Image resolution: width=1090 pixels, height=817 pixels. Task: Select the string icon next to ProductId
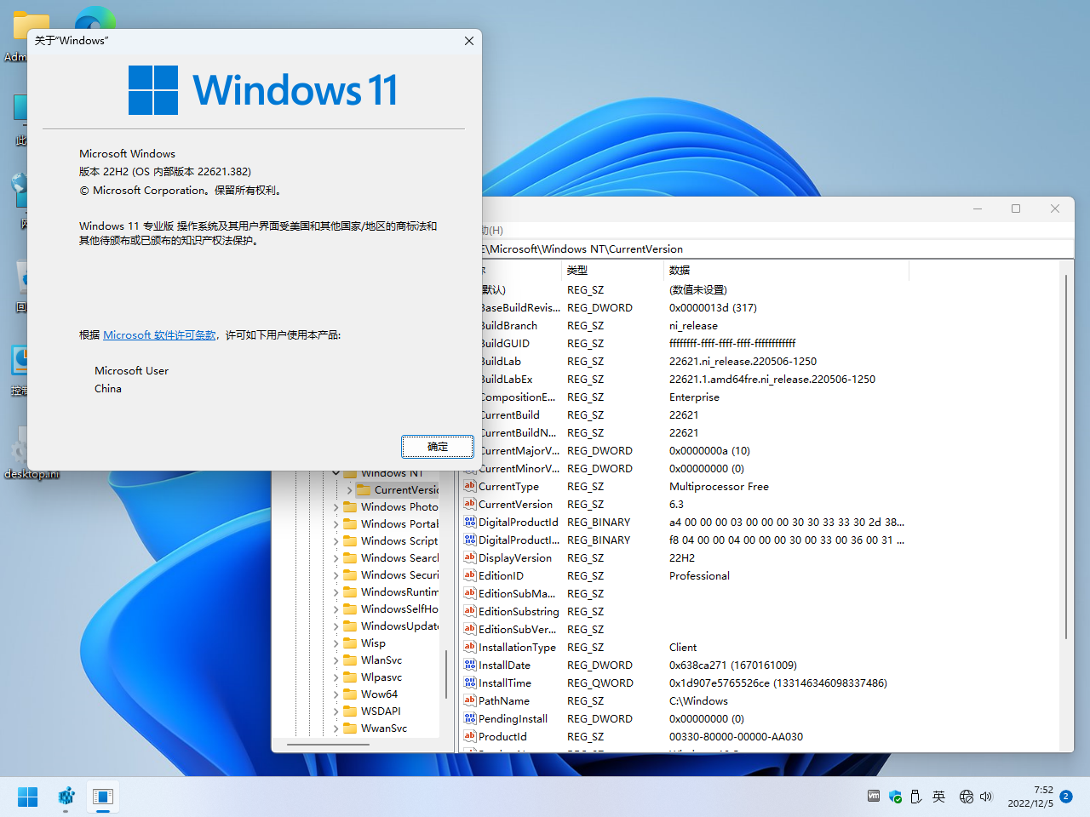(x=469, y=736)
